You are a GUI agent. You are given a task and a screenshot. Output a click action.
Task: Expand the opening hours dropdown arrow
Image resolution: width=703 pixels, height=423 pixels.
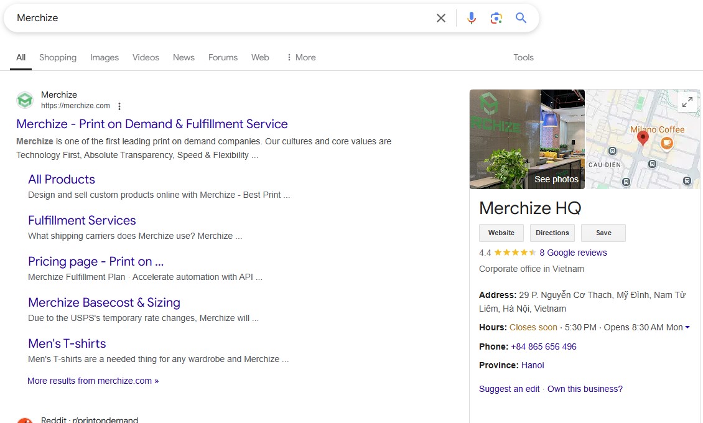coord(687,328)
